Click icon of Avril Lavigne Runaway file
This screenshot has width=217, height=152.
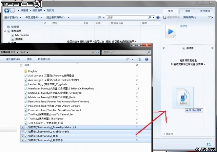pyautogui.click(x=26, y=75)
